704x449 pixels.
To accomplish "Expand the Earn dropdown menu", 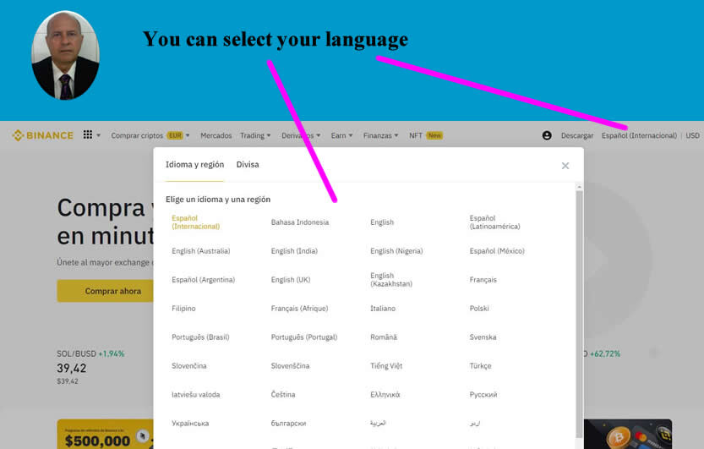I will [341, 135].
